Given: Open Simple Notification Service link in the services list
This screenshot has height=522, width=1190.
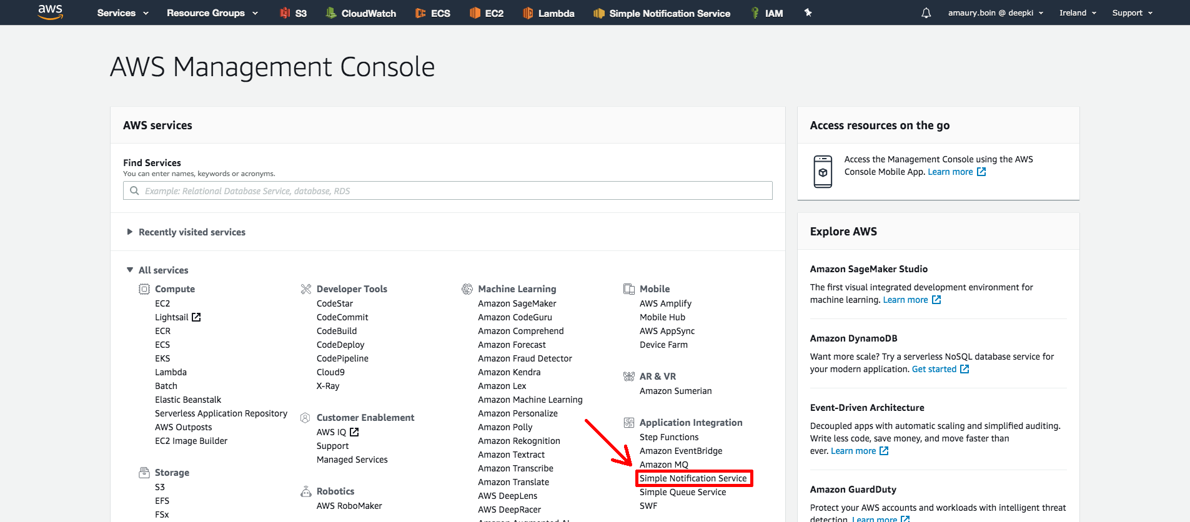Looking at the screenshot, I should click(693, 478).
